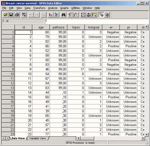Select the row 10 header

click(8, 74)
